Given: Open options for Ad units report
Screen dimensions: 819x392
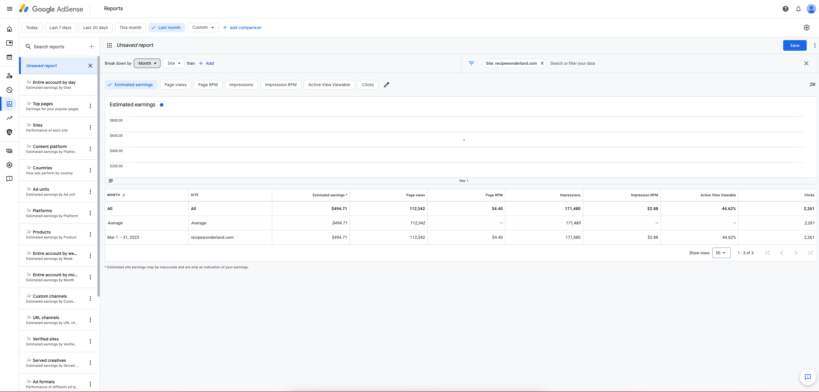Looking at the screenshot, I should pos(90,192).
